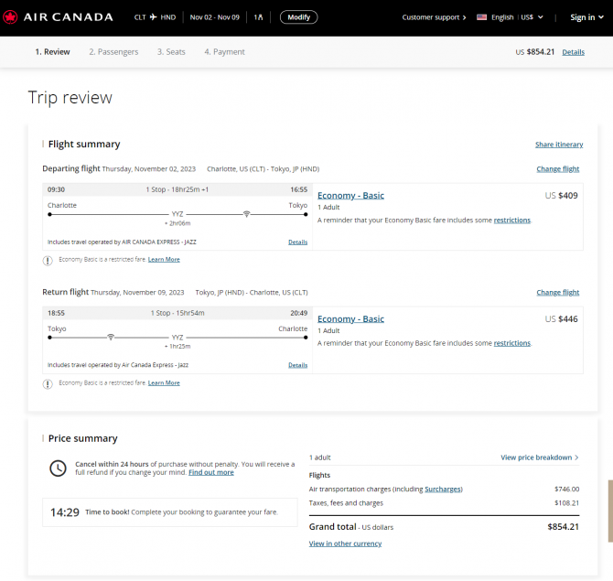The image size is (613, 581).
Task: Click Learn More under return flight
Action: 164,382
